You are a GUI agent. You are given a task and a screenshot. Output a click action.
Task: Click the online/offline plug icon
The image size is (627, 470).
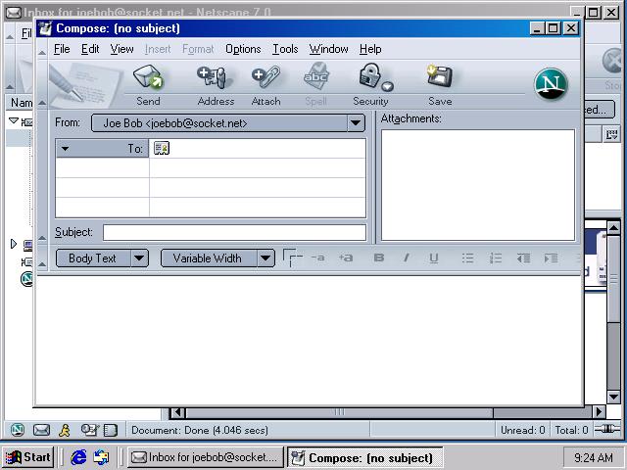coord(606,429)
